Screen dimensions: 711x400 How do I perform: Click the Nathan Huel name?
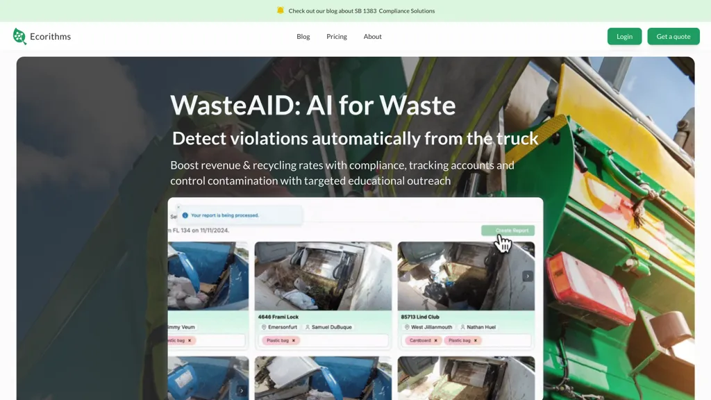tap(481, 327)
